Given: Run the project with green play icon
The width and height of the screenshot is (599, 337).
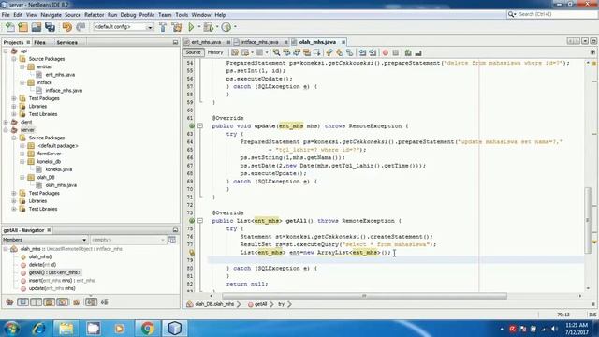Looking at the screenshot, I should coord(191,27).
